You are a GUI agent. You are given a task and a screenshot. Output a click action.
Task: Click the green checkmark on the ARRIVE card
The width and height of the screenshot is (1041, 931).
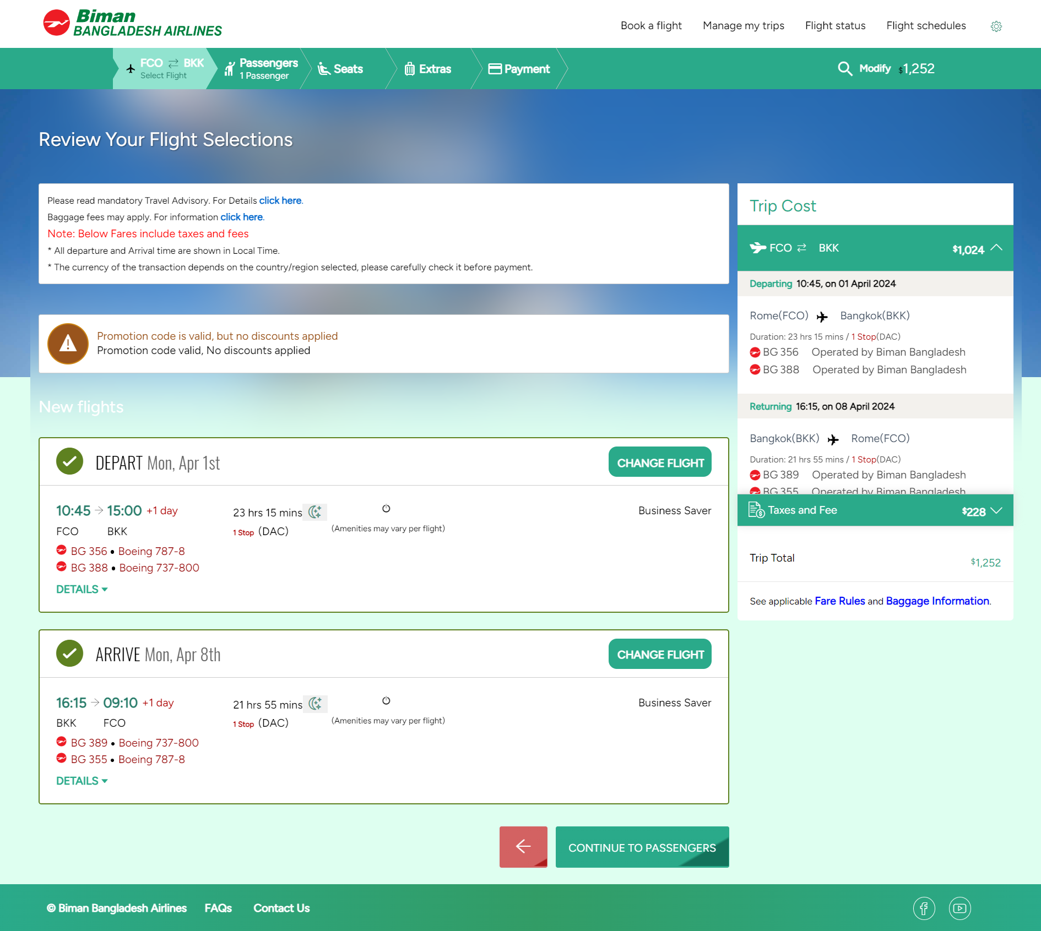click(x=69, y=654)
